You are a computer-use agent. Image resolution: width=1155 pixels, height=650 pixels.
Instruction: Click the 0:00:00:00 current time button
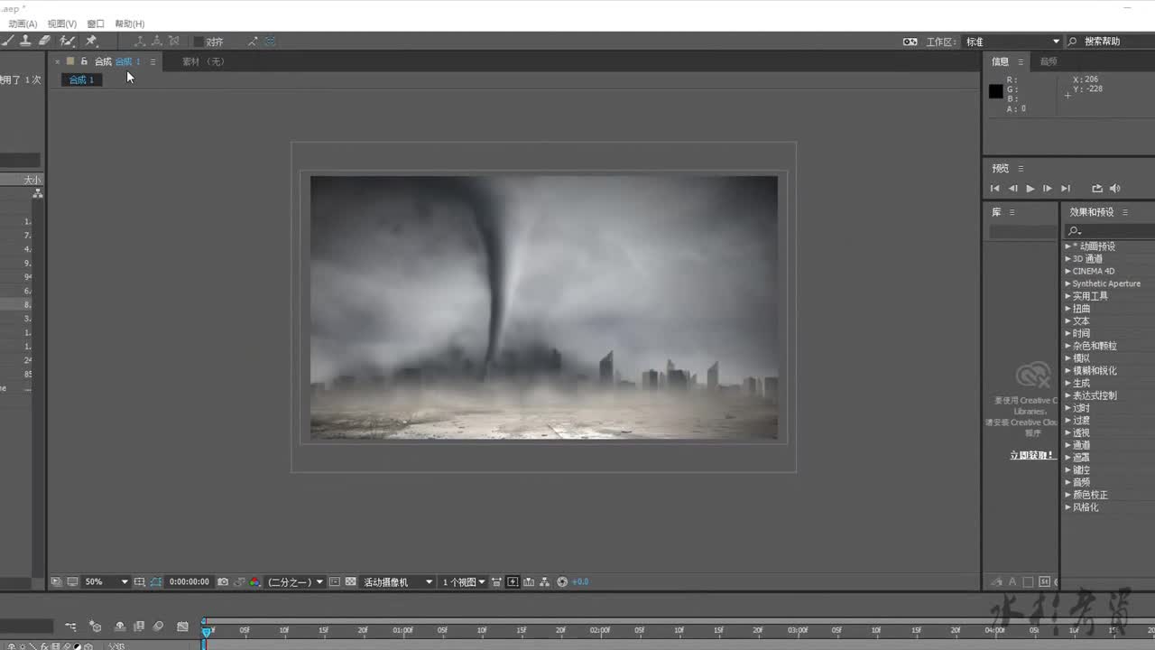coord(189,582)
